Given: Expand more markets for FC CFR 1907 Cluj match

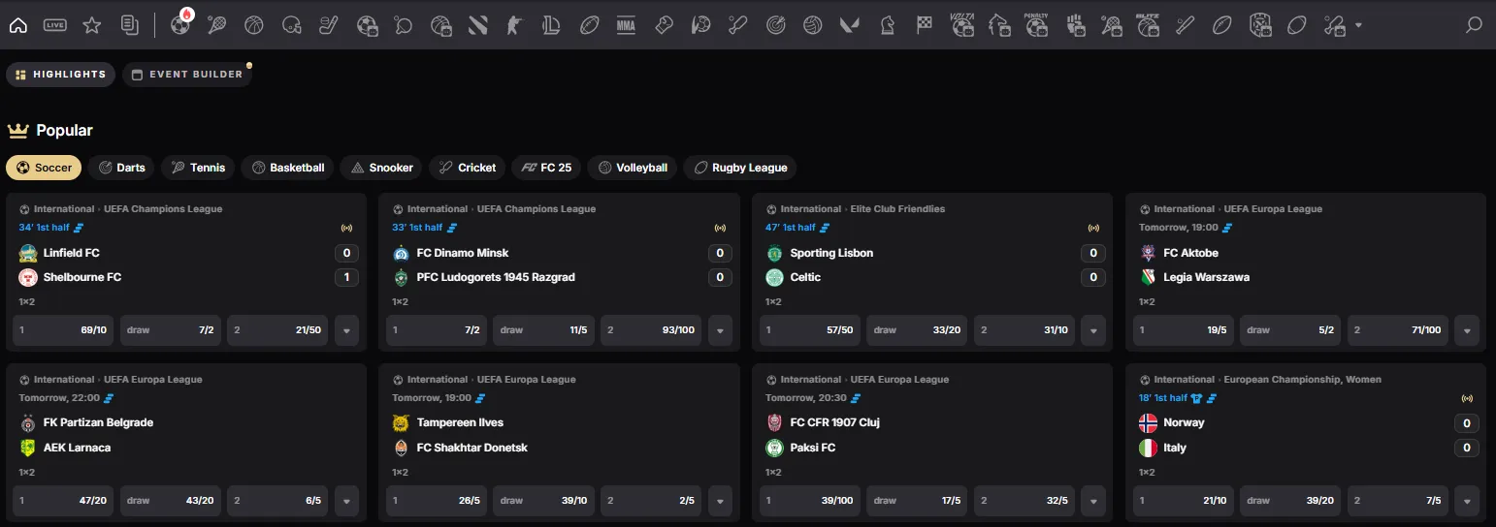Looking at the screenshot, I should pyautogui.click(x=1093, y=501).
